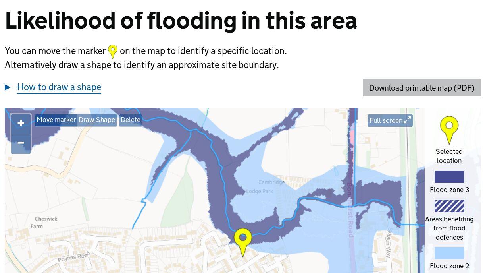This screenshot has width=485, height=273.
Task: Click the inline yellow marker icon in text
Action: click(x=113, y=52)
